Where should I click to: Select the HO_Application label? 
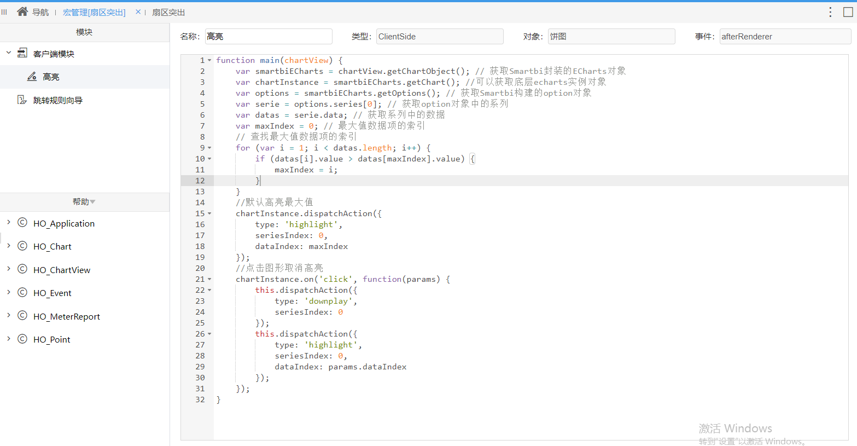64,223
